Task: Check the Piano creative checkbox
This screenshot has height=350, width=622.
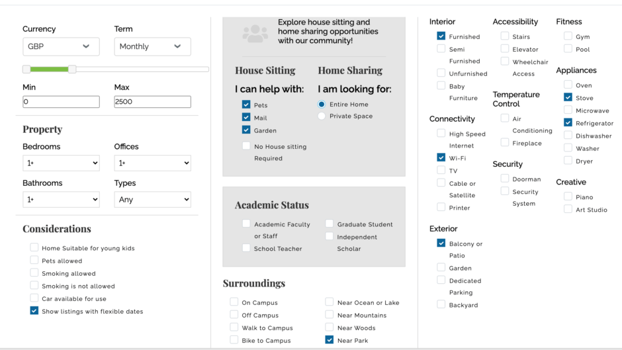Action: point(568,196)
